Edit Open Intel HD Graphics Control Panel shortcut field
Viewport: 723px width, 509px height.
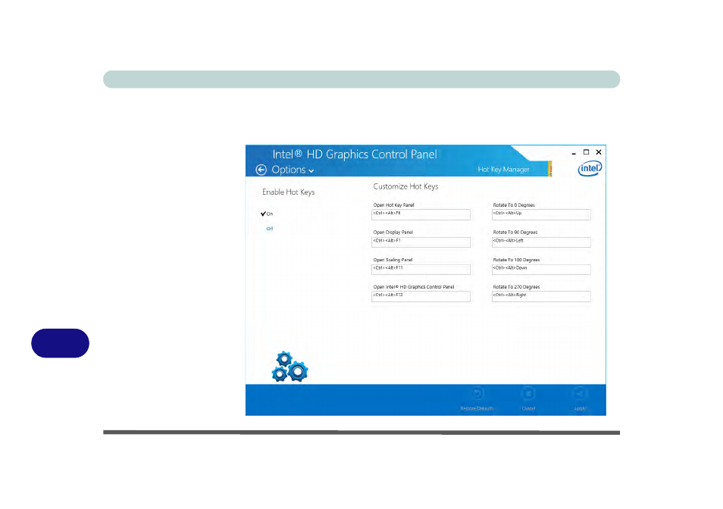421,296
